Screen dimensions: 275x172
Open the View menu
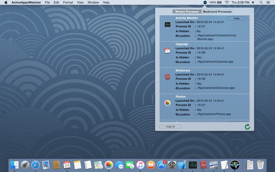click(80, 2)
